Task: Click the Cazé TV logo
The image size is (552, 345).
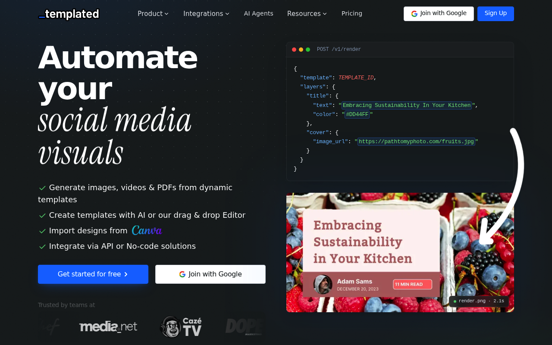Action: click(x=181, y=326)
